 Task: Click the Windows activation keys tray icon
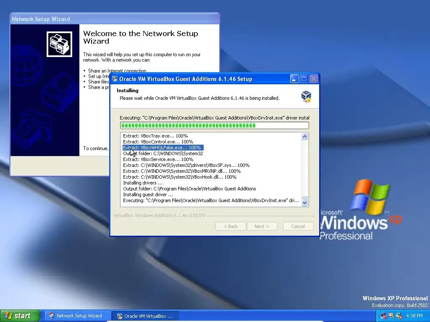pos(391,316)
